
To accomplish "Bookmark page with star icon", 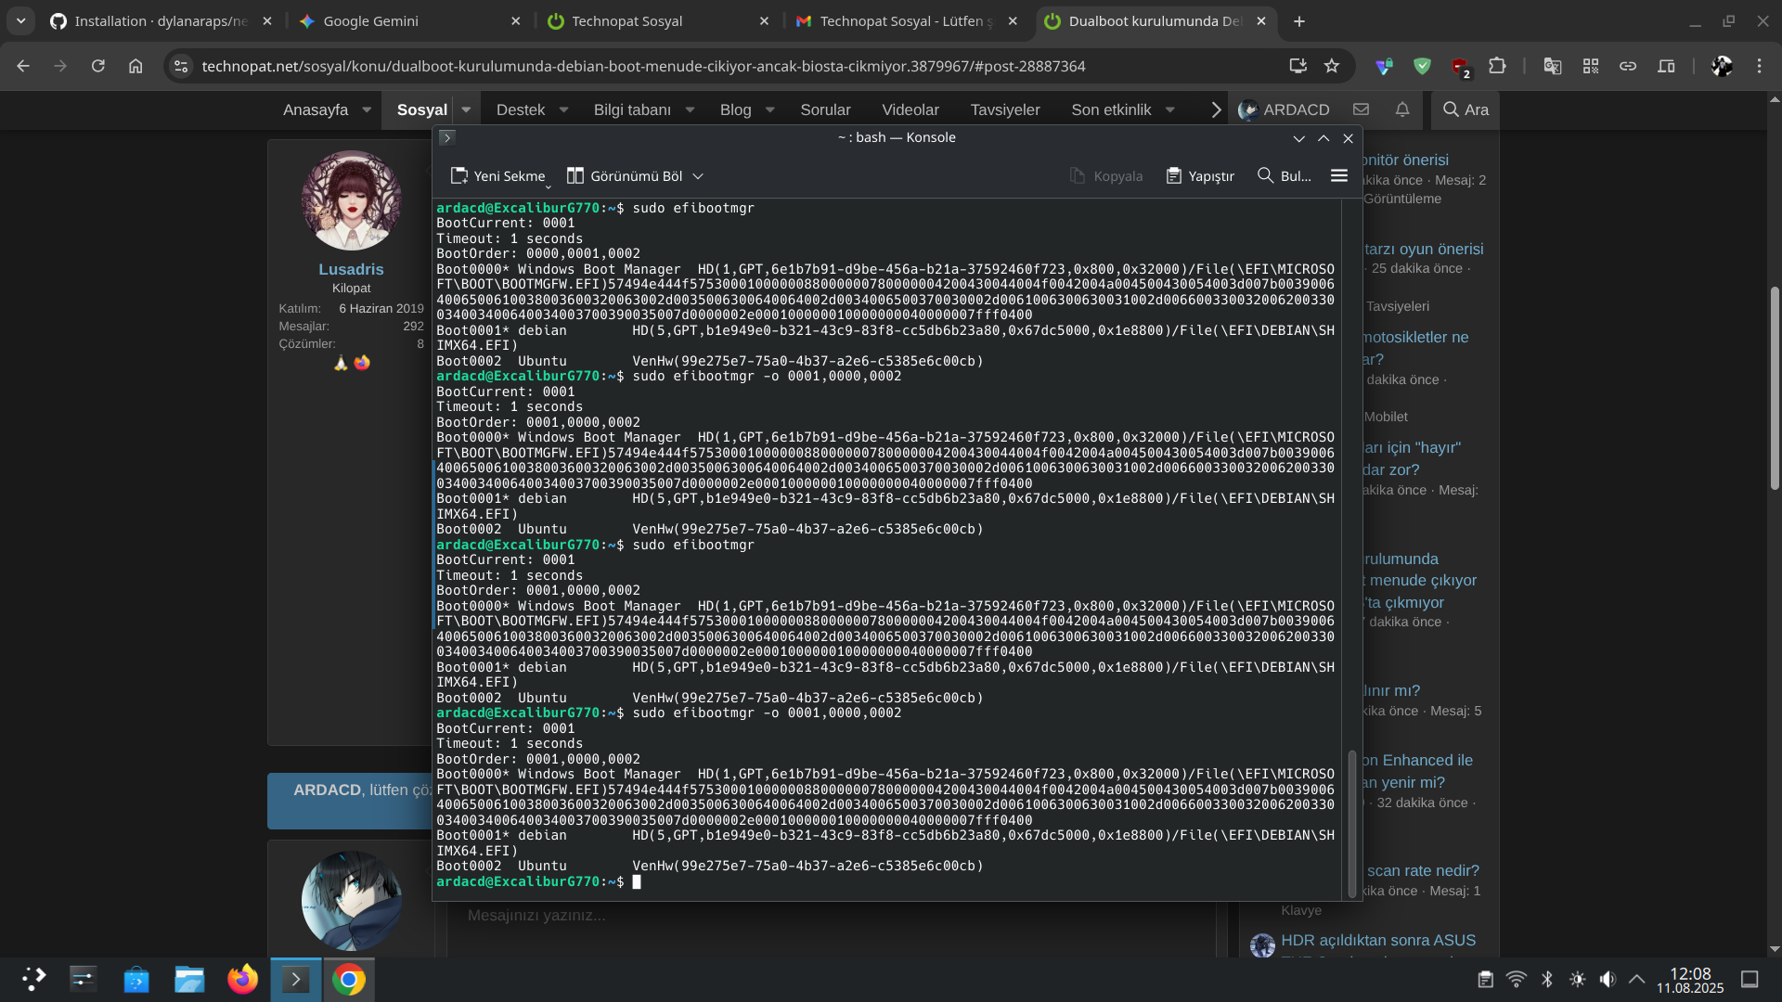I will click(1332, 66).
